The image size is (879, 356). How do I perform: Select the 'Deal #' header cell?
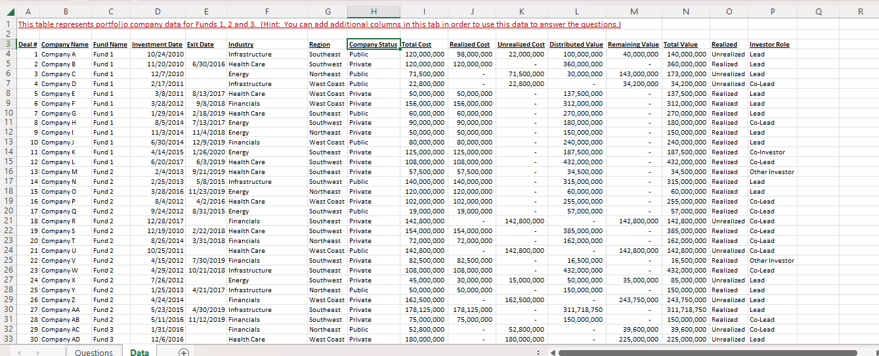pyautogui.click(x=28, y=44)
